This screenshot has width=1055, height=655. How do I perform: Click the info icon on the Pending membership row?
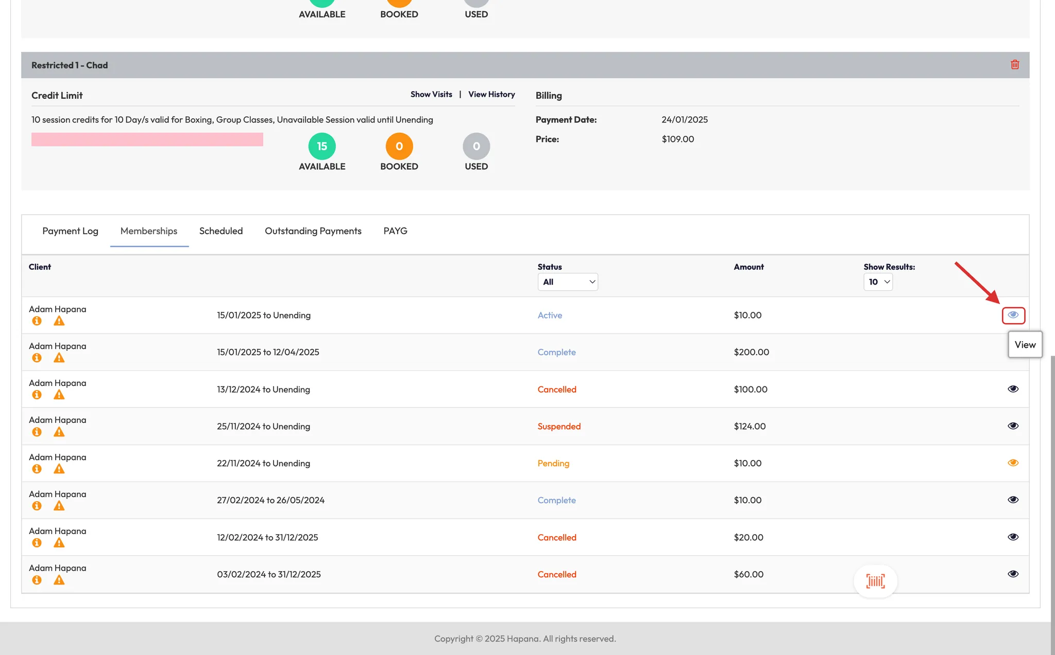point(37,469)
